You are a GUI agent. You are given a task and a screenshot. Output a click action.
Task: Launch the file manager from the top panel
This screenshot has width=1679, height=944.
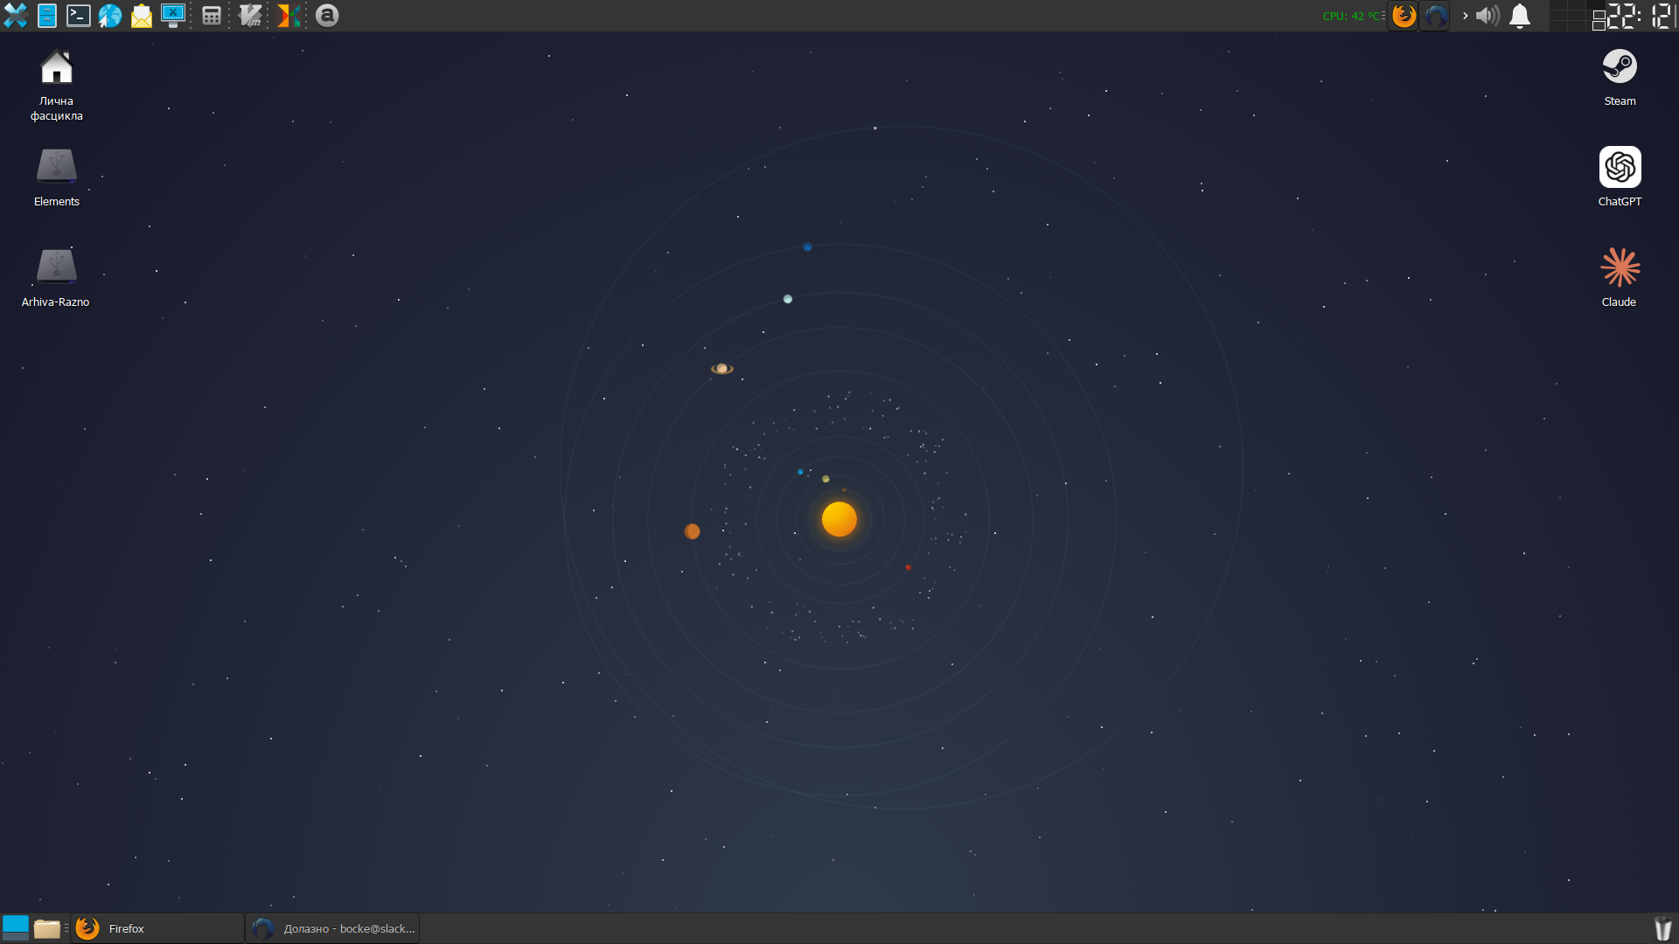coord(47,16)
